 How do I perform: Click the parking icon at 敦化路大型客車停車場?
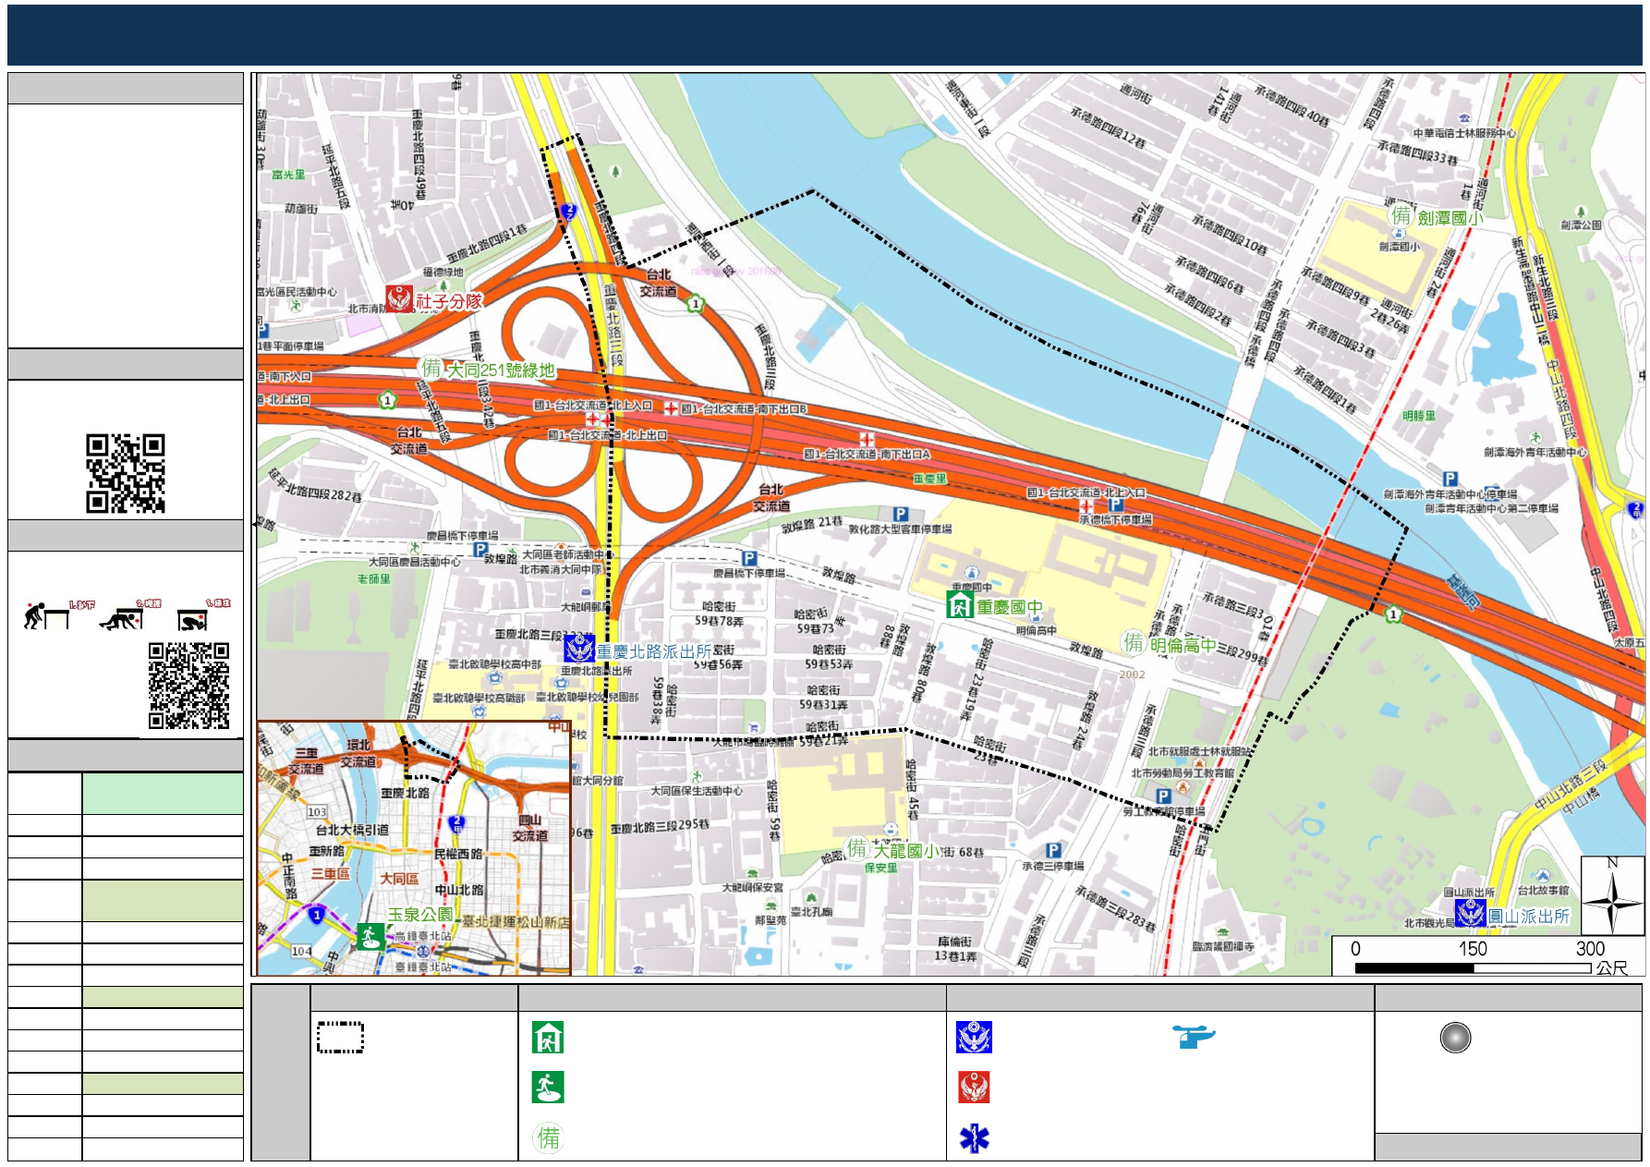(x=900, y=515)
